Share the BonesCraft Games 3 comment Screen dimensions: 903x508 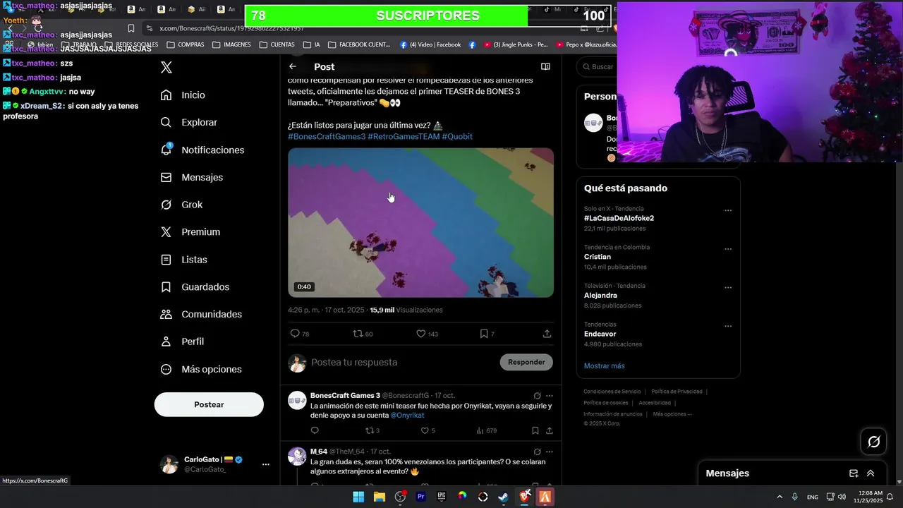[549, 430]
